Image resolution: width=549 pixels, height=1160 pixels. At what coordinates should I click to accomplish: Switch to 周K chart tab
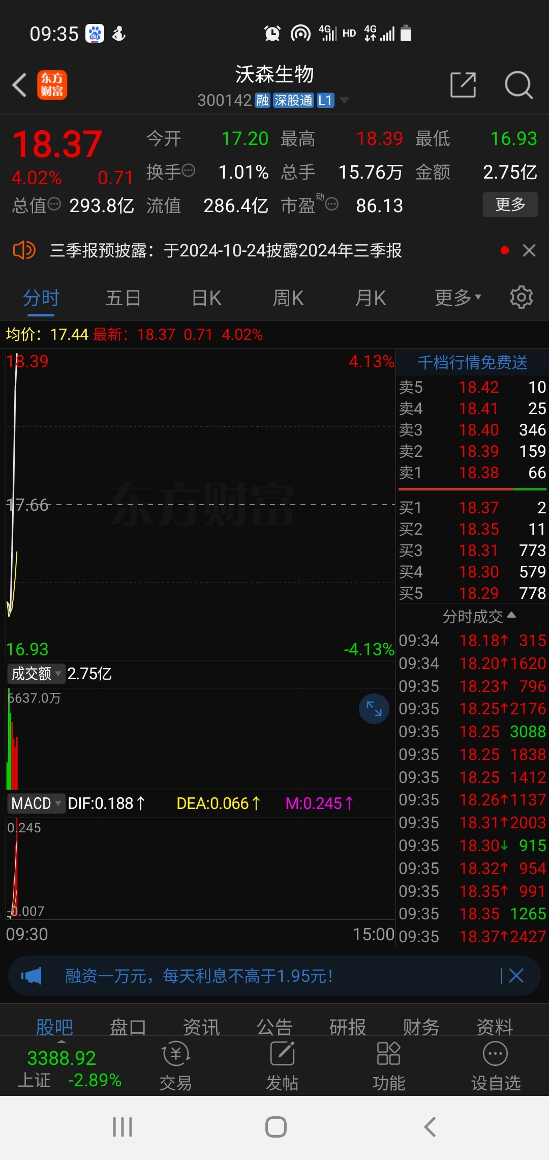pos(288,298)
